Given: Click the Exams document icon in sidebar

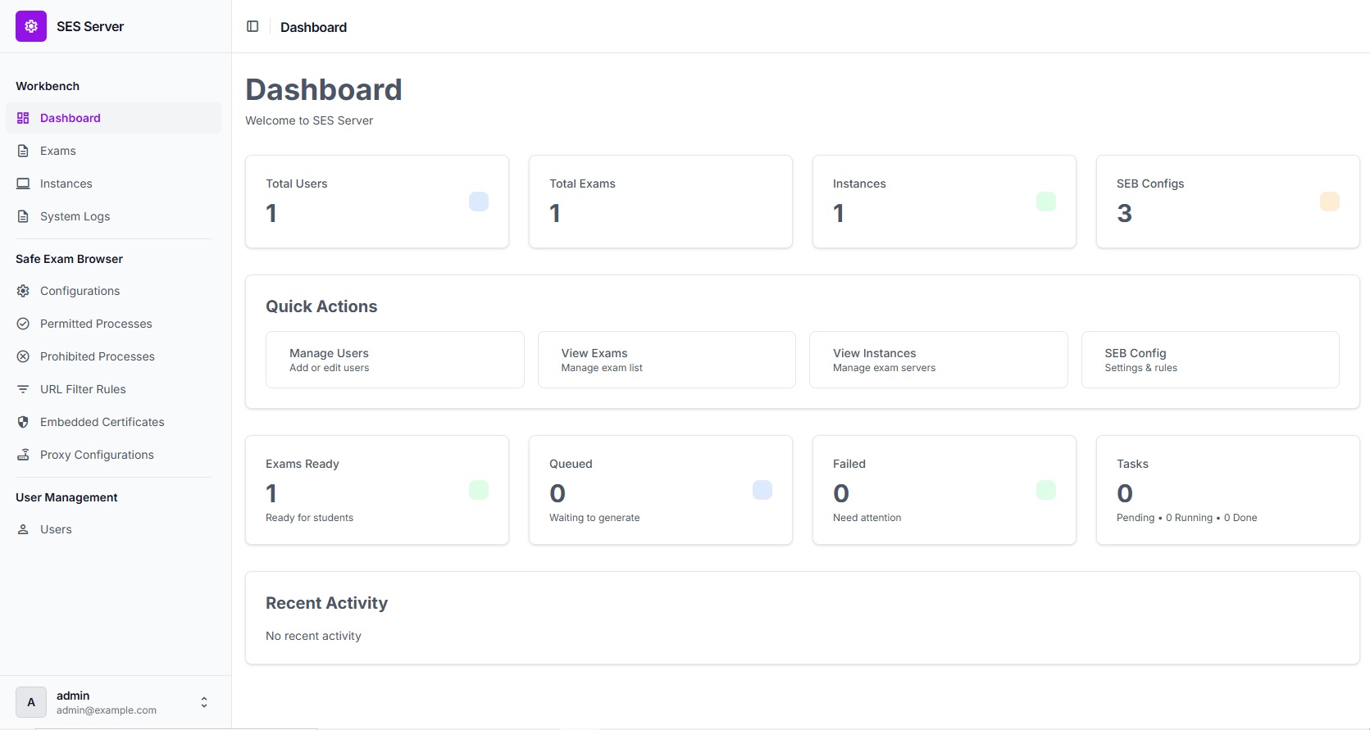Looking at the screenshot, I should click(x=23, y=151).
